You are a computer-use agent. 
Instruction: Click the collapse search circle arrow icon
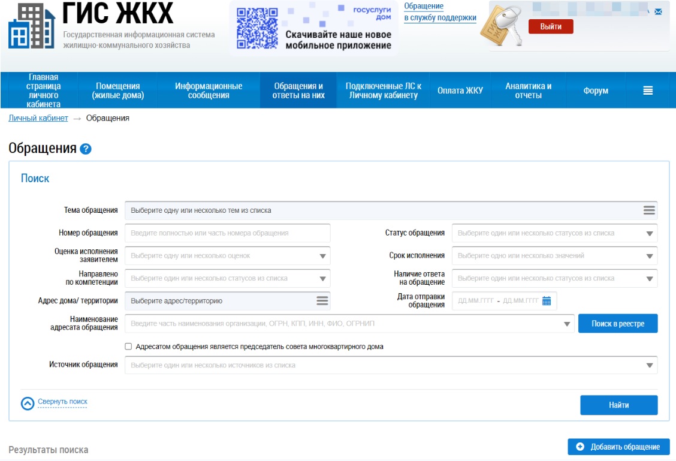pyautogui.click(x=28, y=403)
